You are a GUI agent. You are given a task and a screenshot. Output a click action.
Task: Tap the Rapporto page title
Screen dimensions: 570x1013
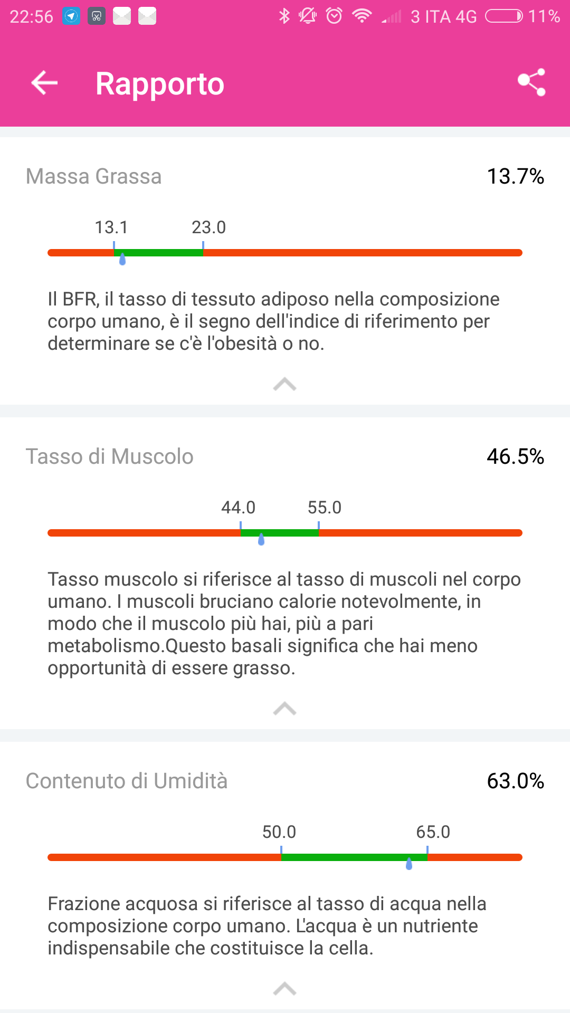pos(160,84)
